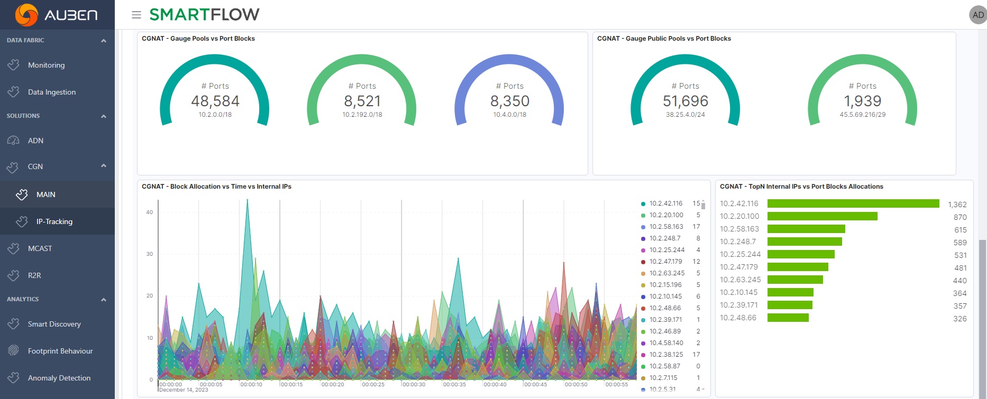Collapse the CGN submenu chevron
This screenshot has height=399, width=987.
[104, 166]
